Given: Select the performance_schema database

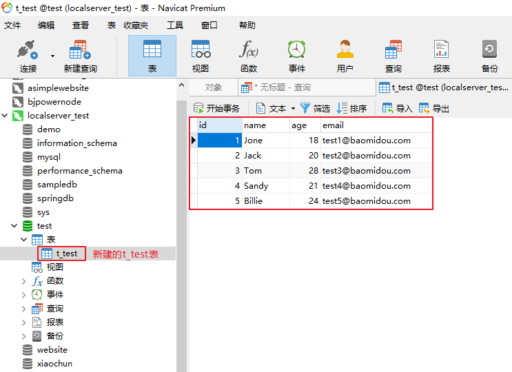Looking at the screenshot, I should click(80, 171).
